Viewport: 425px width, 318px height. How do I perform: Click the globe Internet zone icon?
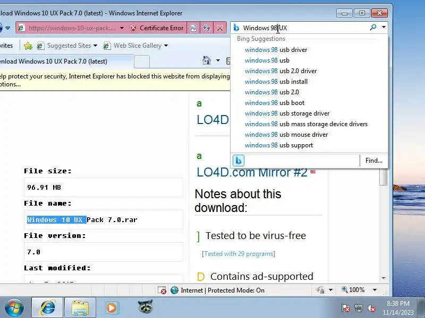(x=175, y=290)
